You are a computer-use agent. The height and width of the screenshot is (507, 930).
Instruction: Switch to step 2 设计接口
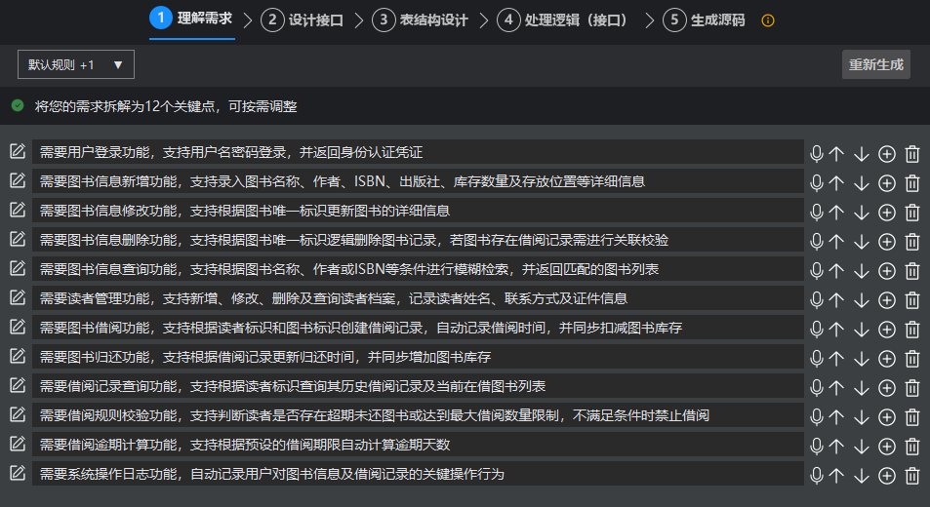303,19
